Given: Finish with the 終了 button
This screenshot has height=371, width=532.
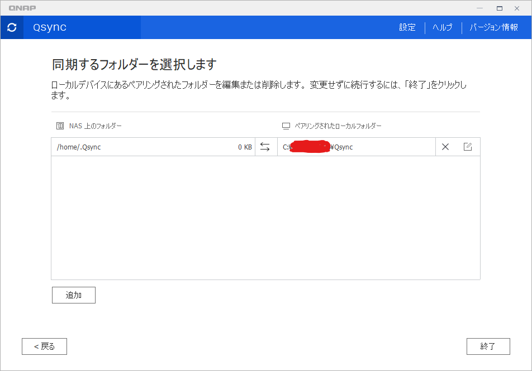Looking at the screenshot, I should coord(488,346).
